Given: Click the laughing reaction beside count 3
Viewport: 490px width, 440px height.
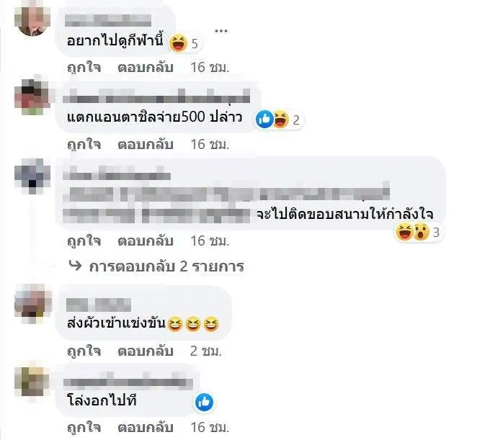Looking at the screenshot, I should coord(404,232).
